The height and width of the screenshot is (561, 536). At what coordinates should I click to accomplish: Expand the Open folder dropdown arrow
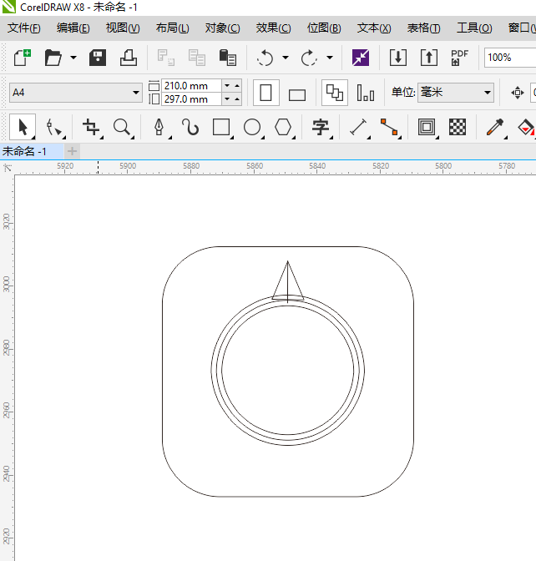coord(73,58)
